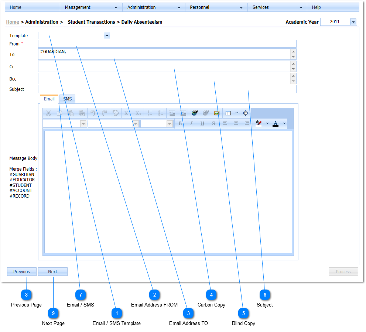Click the Insert table icon
Image resolution: width=366 pixels, height=332 pixels.
pyautogui.click(x=228, y=113)
